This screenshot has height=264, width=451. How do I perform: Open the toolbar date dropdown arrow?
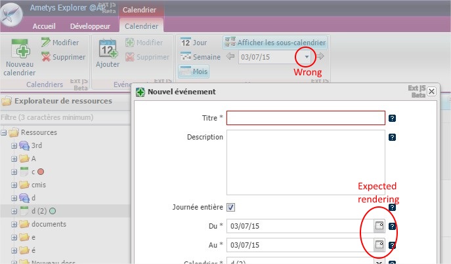tap(307, 57)
